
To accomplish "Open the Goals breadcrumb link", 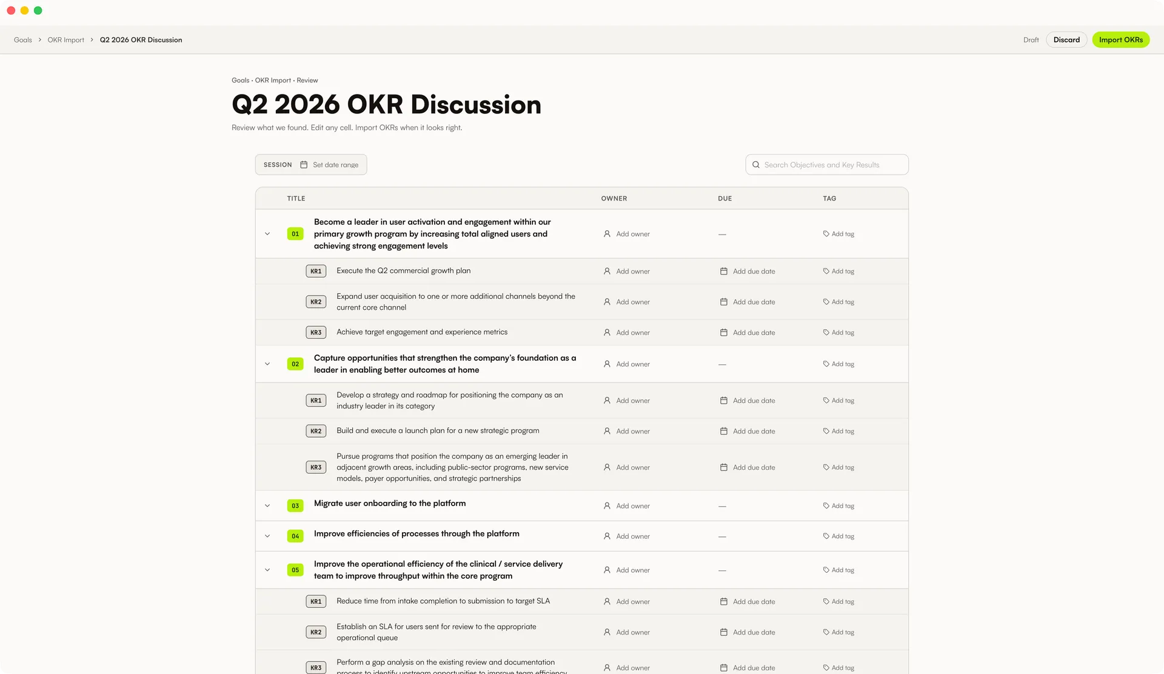I will 23,40.
